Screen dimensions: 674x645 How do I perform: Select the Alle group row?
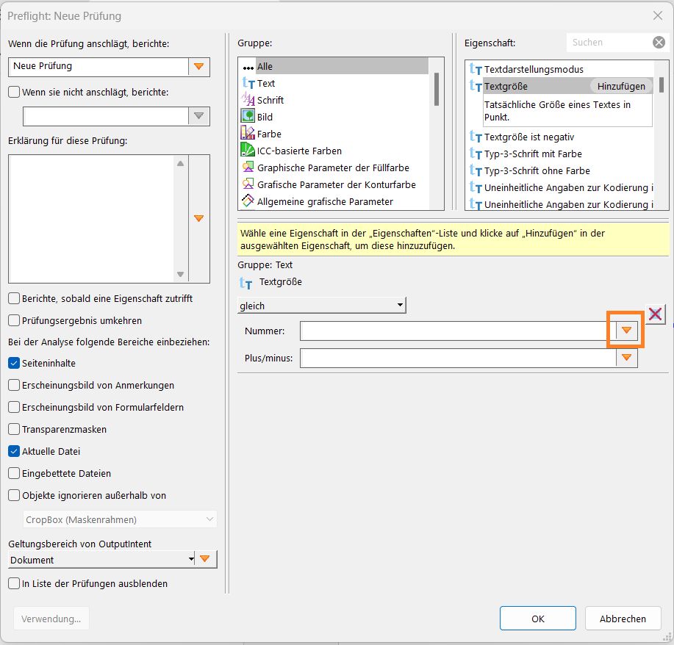pos(333,66)
